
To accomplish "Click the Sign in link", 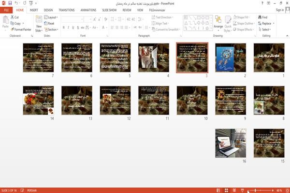I will tap(280, 10).
